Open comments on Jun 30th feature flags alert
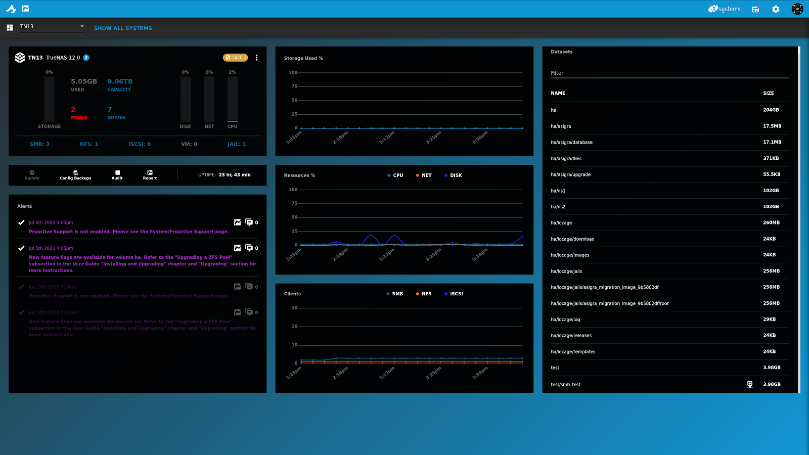The width and height of the screenshot is (809, 455). tap(249, 312)
